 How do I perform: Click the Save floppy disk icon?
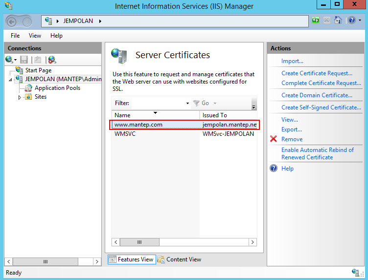tap(24, 60)
